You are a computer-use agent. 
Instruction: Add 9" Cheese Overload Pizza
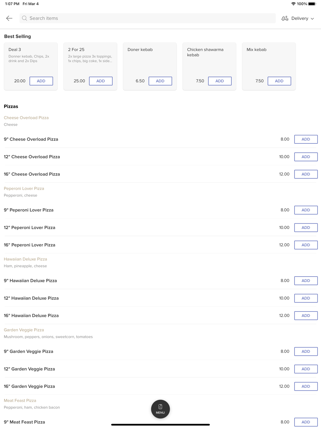click(x=306, y=139)
